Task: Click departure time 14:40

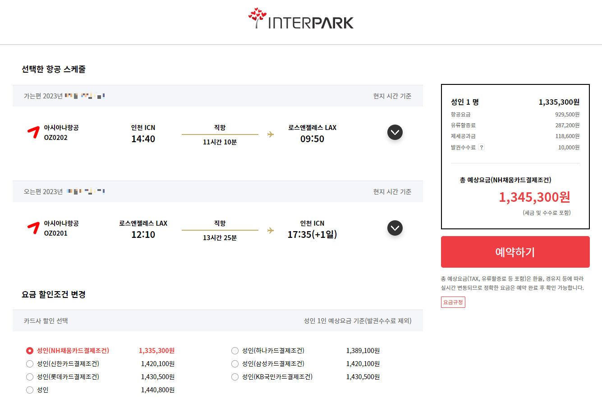Action: [x=143, y=139]
